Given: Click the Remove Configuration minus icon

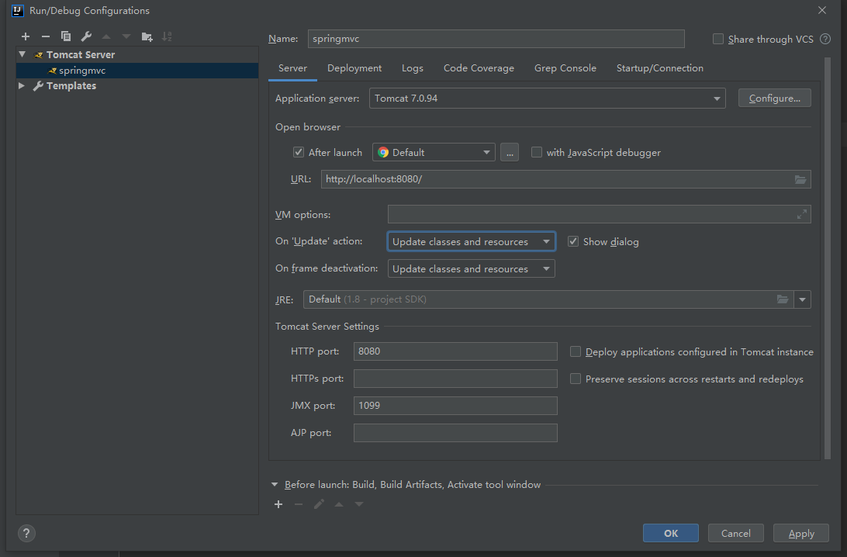Looking at the screenshot, I should [x=45, y=36].
